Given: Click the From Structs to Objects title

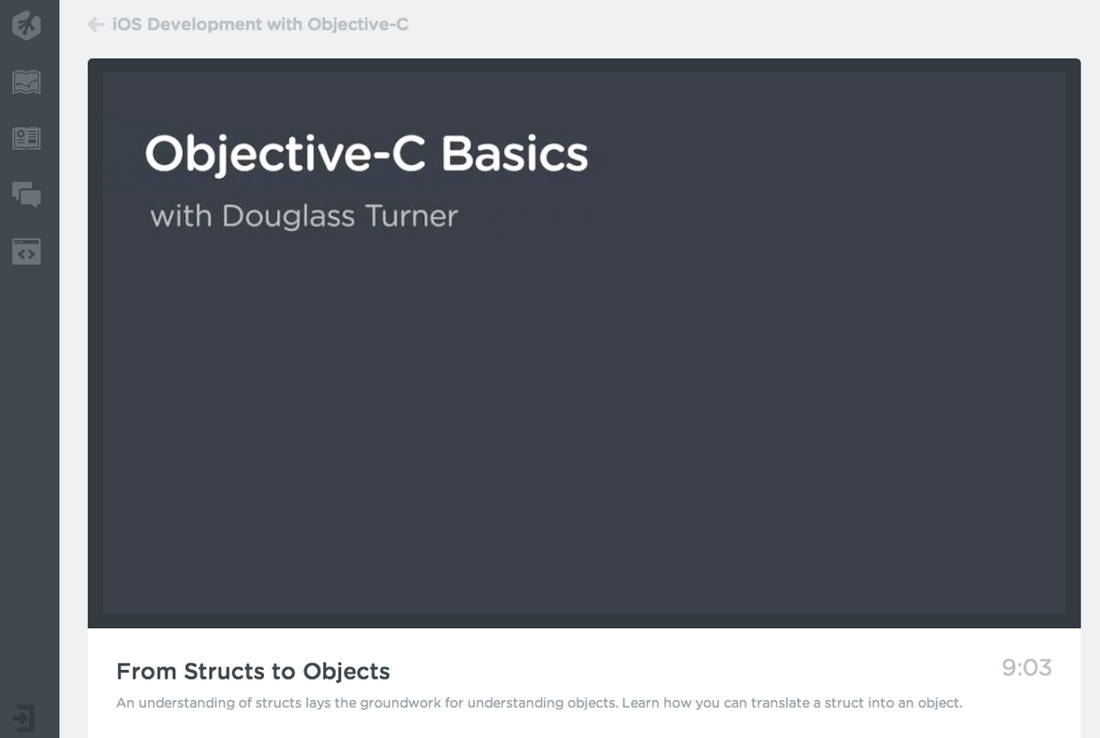Looking at the screenshot, I should tap(253, 672).
